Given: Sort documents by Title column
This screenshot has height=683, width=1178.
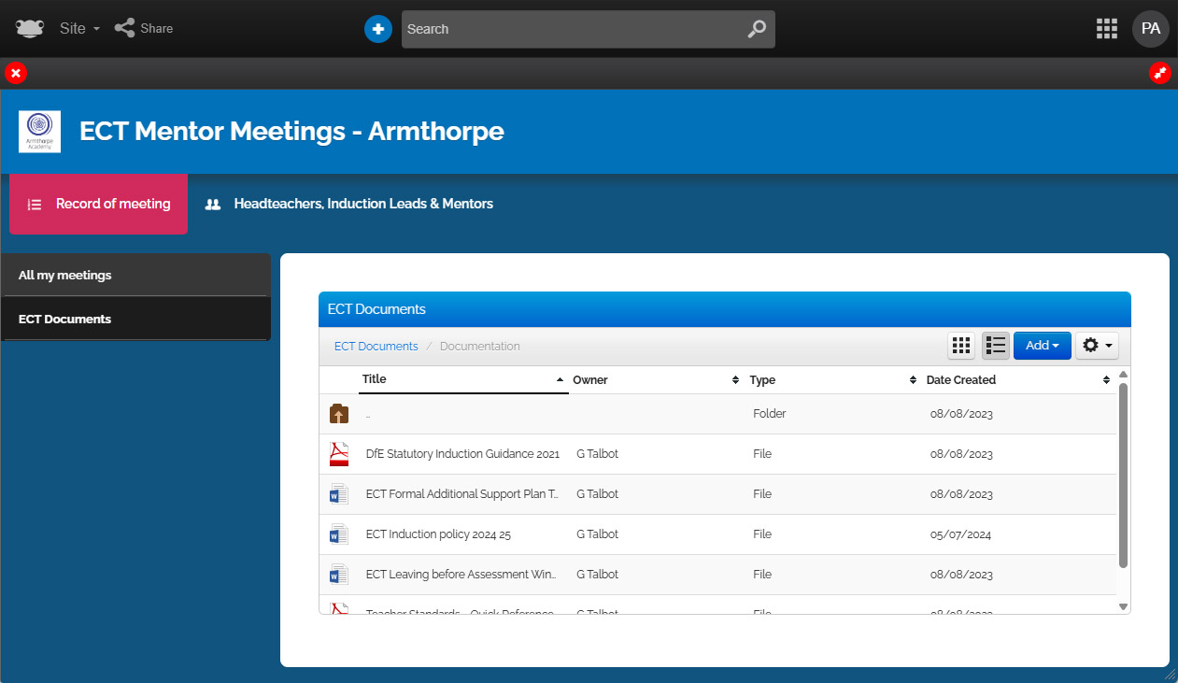Looking at the screenshot, I should (462, 379).
